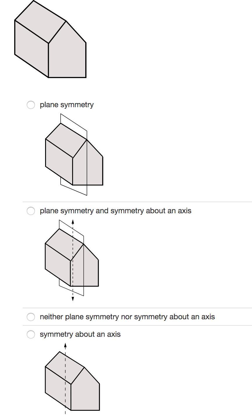Choose the "plane symmetry and symmetry about an axis" radio option

[31, 211]
